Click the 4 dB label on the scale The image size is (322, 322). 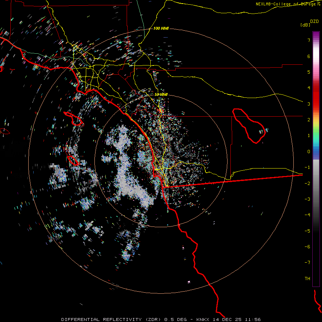click(x=309, y=88)
